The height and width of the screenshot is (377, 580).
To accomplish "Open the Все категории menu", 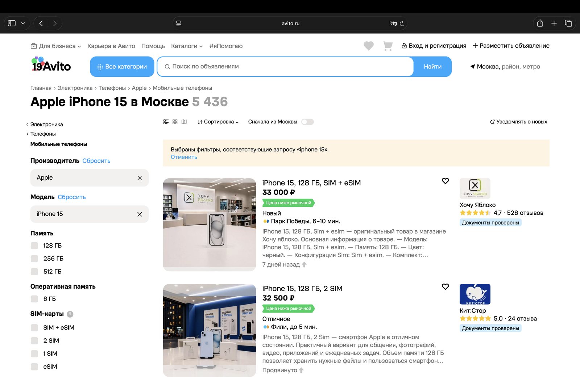I will tap(122, 67).
